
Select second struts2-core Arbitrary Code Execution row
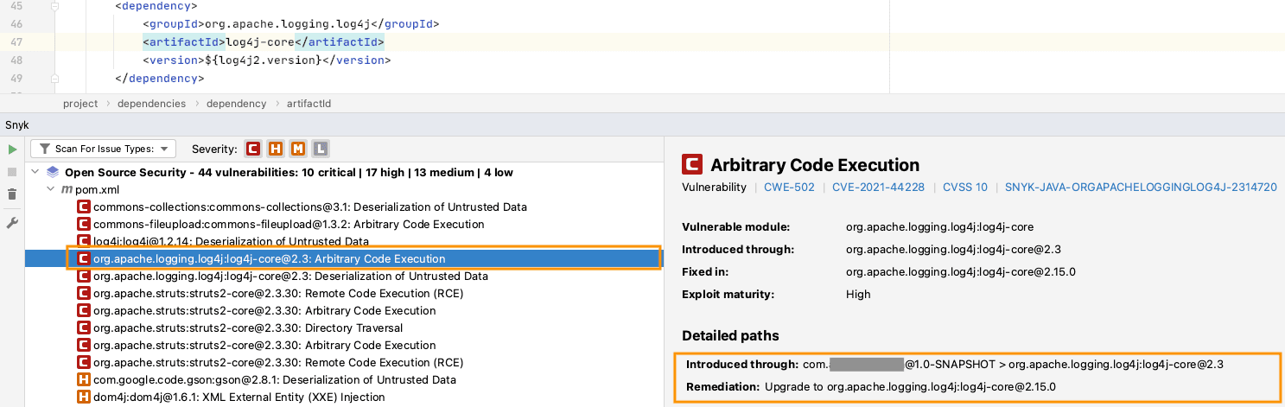264,345
